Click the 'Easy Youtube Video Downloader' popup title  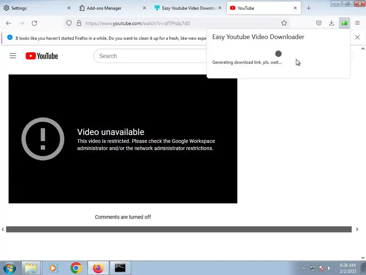click(258, 37)
